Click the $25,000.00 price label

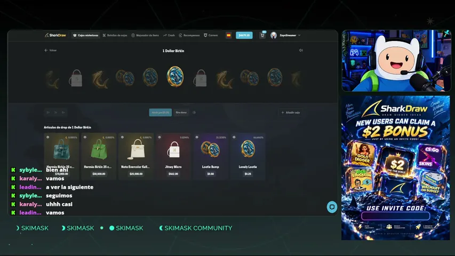click(136, 174)
